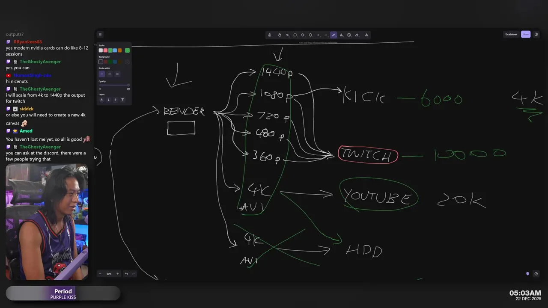Click the webcam overlay of streamer
Image resolution: width=548 pixels, height=308 pixels.
(x=47, y=222)
